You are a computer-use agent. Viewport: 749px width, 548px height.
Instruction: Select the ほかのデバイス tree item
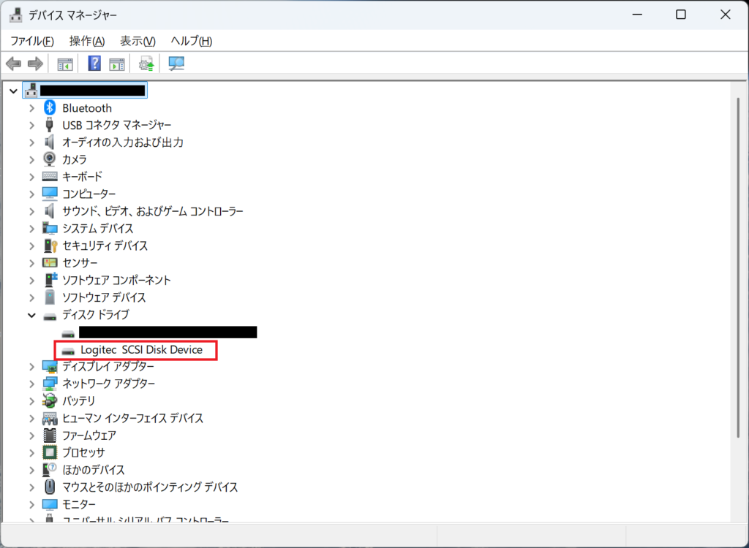pos(93,470)
